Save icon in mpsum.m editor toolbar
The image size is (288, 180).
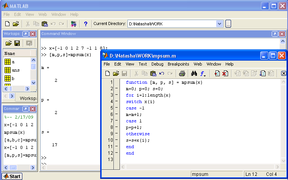tap(124, 74)
